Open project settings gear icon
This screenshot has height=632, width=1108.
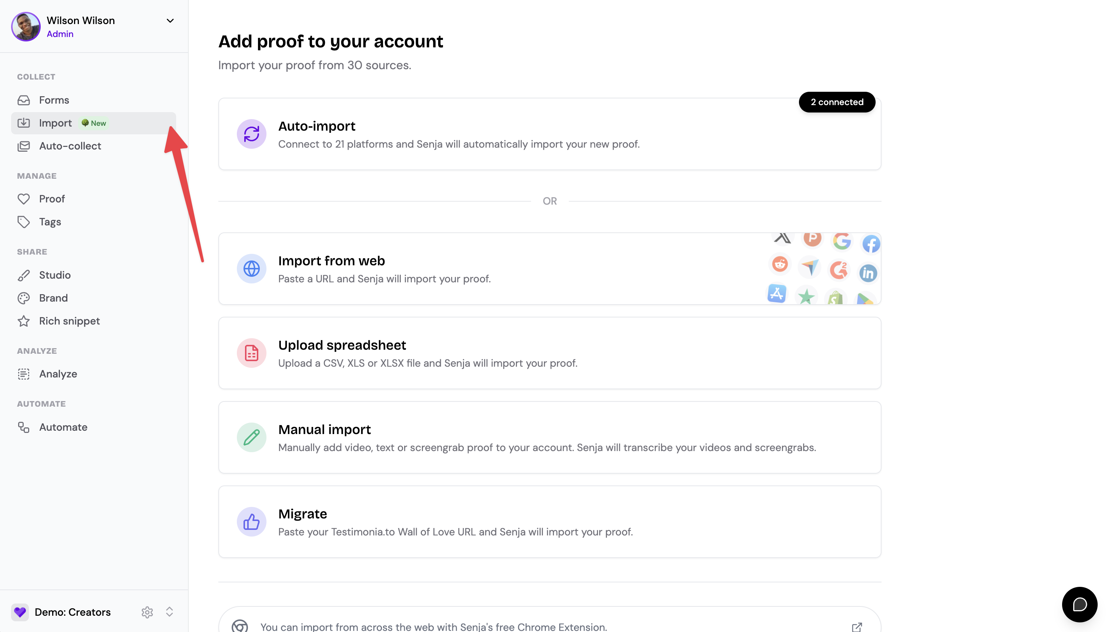click(x=147, y=612)
